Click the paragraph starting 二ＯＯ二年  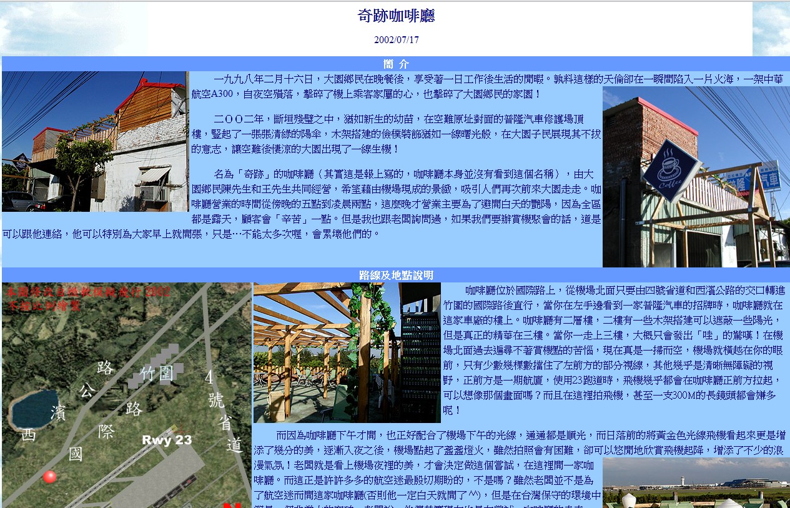(396, 134)
